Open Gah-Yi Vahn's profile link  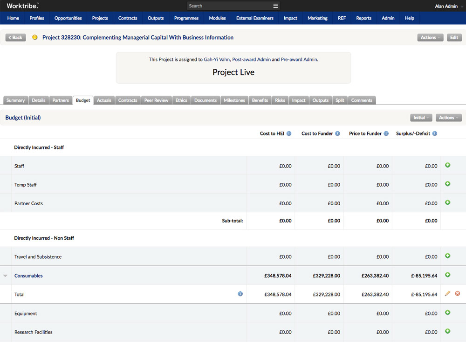click(217, 60)
